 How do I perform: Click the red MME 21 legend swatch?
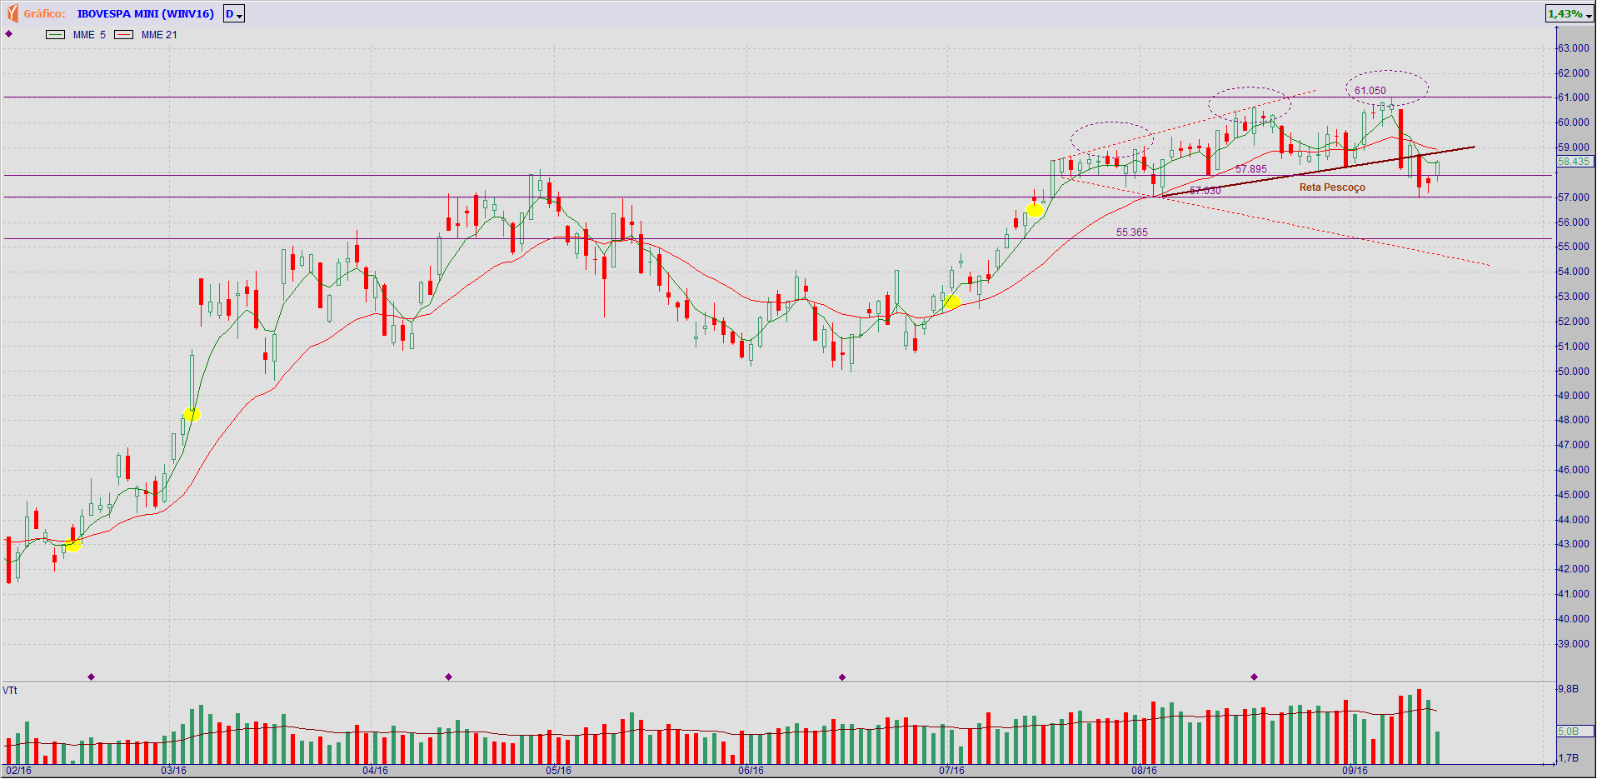(123, 35)
